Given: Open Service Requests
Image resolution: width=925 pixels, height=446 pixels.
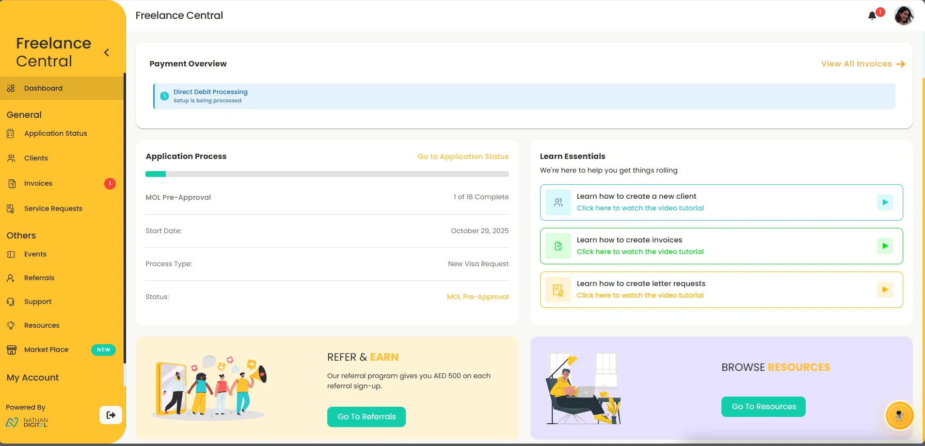Looking at the screenshot, I should pos(52,208).
